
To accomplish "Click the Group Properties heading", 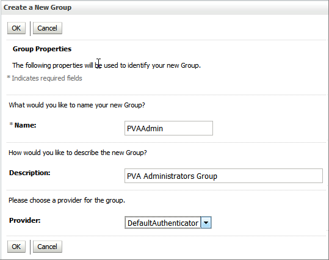I will (x=42, y=49).
